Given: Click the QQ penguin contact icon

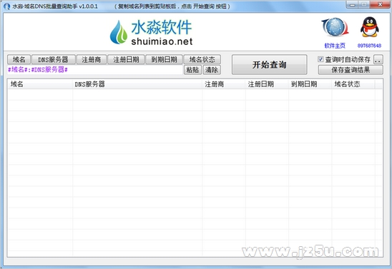Looking at the screenshot, I should pyautogui.click(x=370, y=27).
